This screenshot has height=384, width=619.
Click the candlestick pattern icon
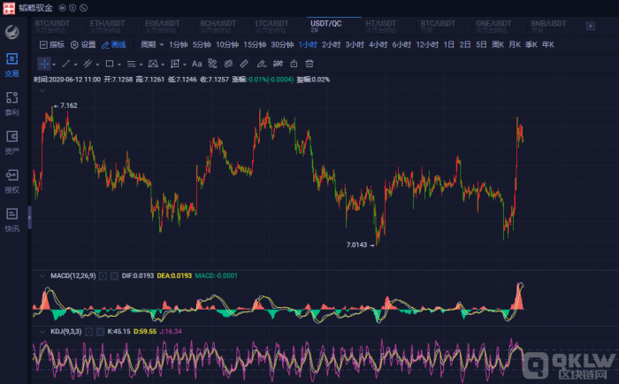(x=278, y=64)
